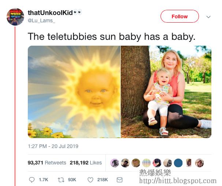Open the last liker avatar in row
The image size is (222, 186).
199,163
